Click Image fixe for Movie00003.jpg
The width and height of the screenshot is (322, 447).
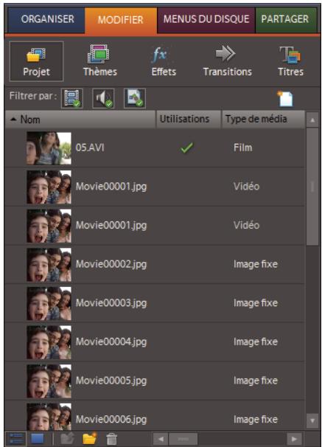256,302
